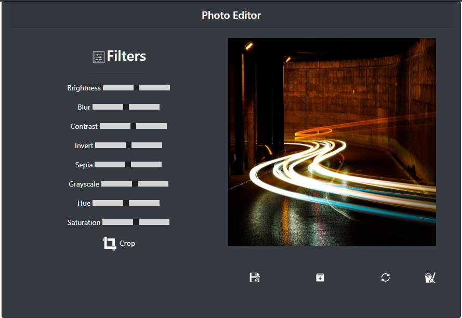Click the Brightness slider handle
The image size is (462, 318).
137,87
